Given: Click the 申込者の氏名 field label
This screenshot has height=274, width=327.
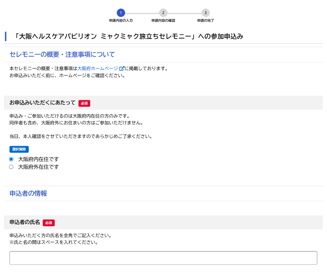Looking at the screenshot, I should [x=25, y=222].
